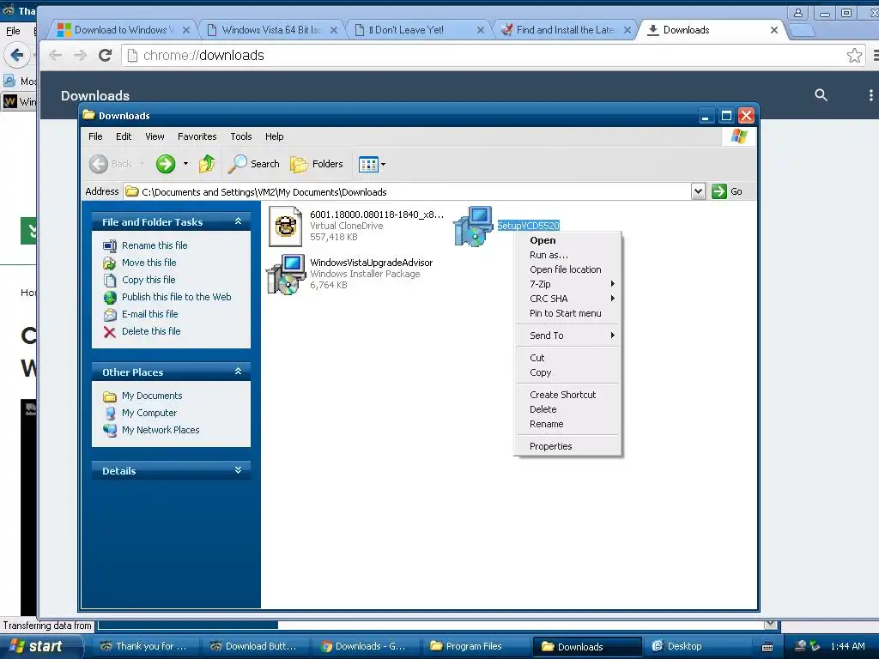
Task: Collapse the File and Folder Tasks panel
Action: (x=239, y=221)
